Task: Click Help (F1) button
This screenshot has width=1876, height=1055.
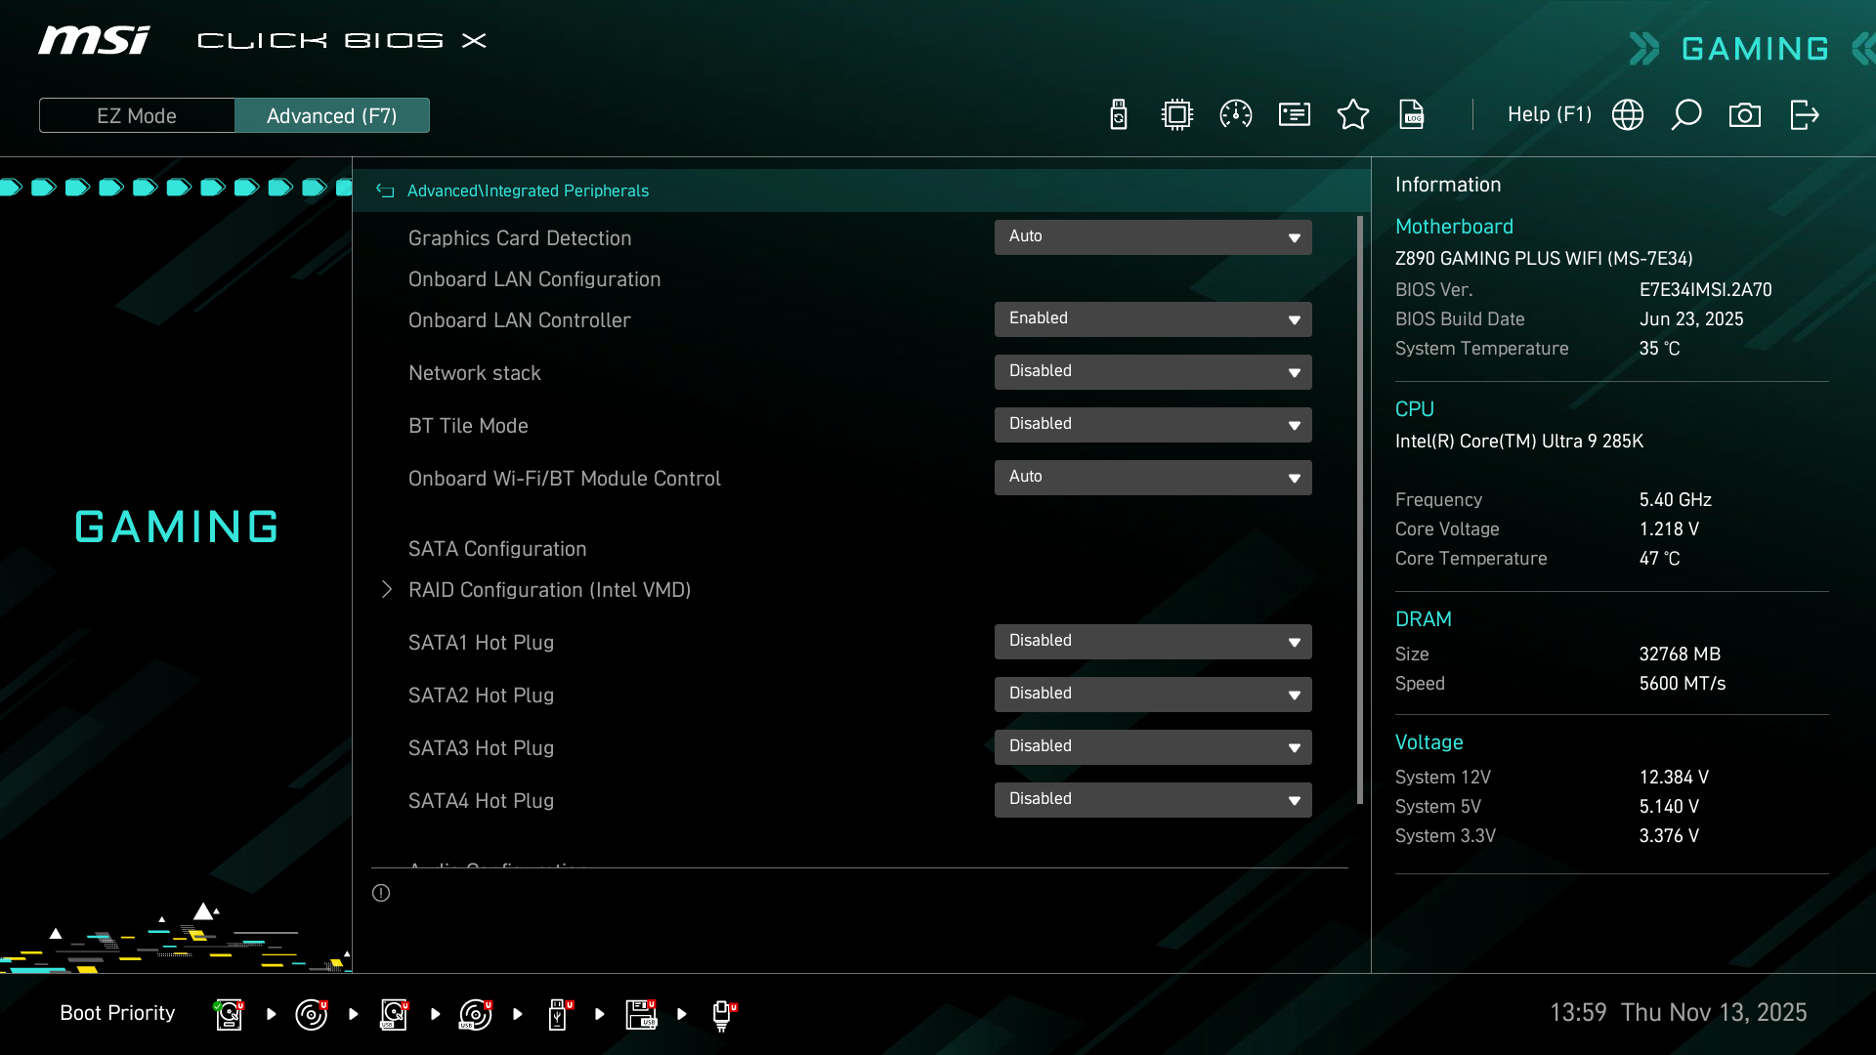Action: coord(1549,115)
